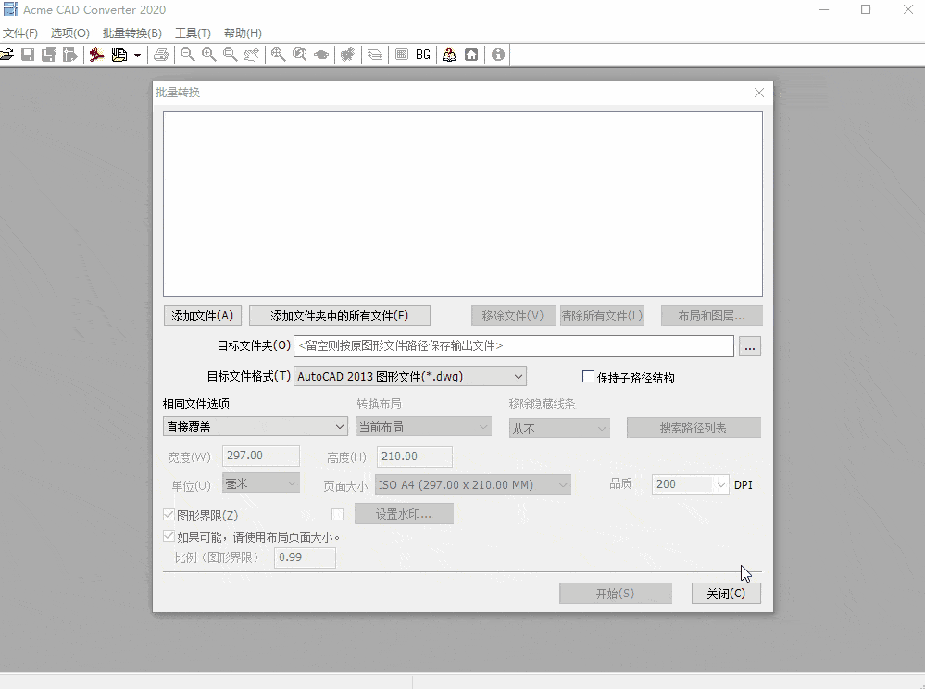Click the home page house icon
The height and width of the screenshot is (689, 925).
471,55
